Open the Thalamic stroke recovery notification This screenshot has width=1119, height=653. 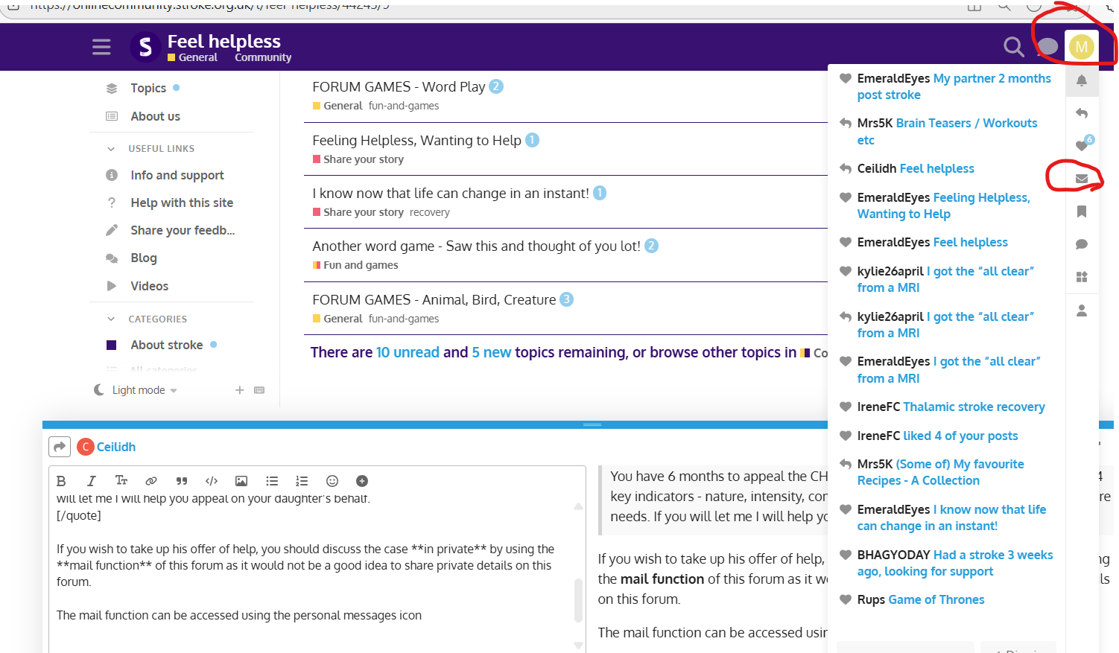[973, 407]
